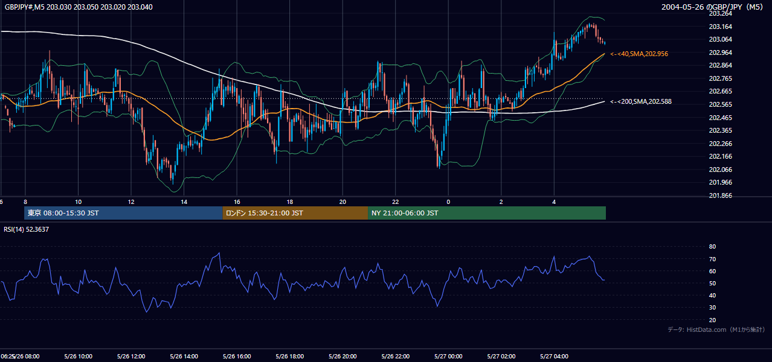Select the 40 SMA label 202.956
This screenshot has width=772, height=362.
[x=639, y=54]
